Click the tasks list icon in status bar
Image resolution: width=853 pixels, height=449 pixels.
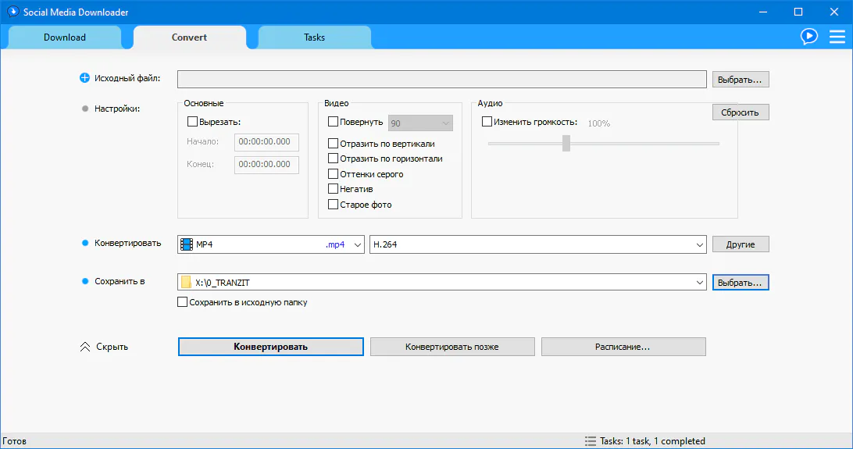590,441
